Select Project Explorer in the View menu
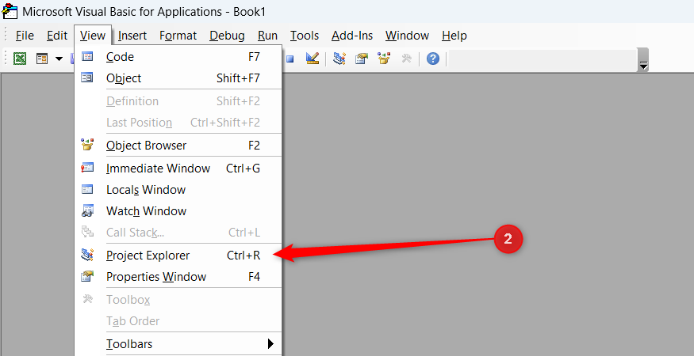 click(x=178, y=256)
